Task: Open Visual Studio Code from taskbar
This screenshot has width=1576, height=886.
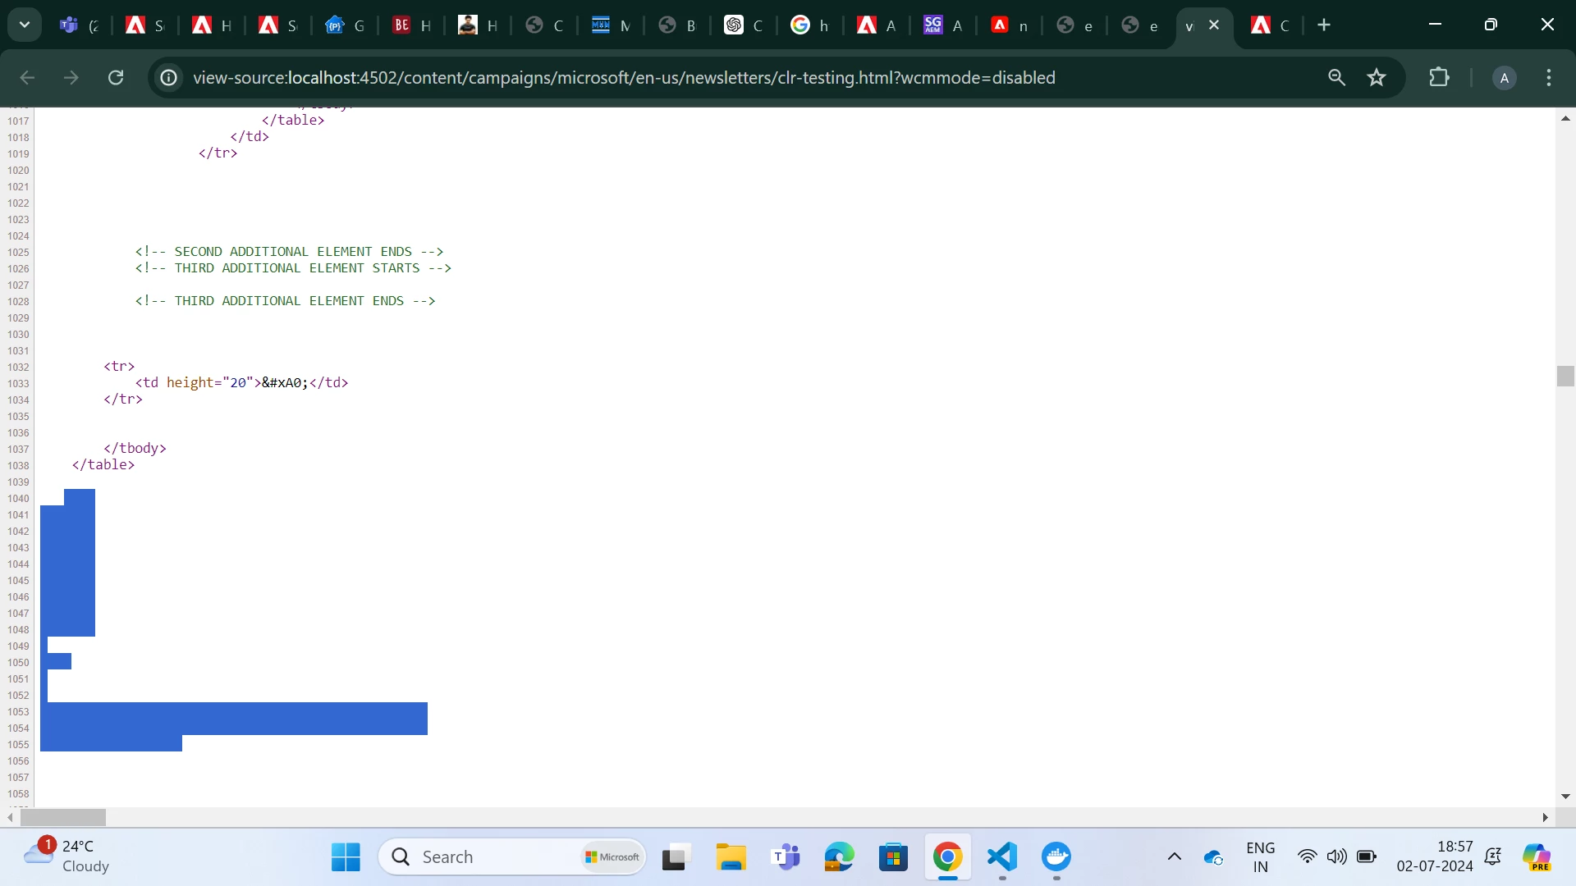Action: tap(1002, 857)
